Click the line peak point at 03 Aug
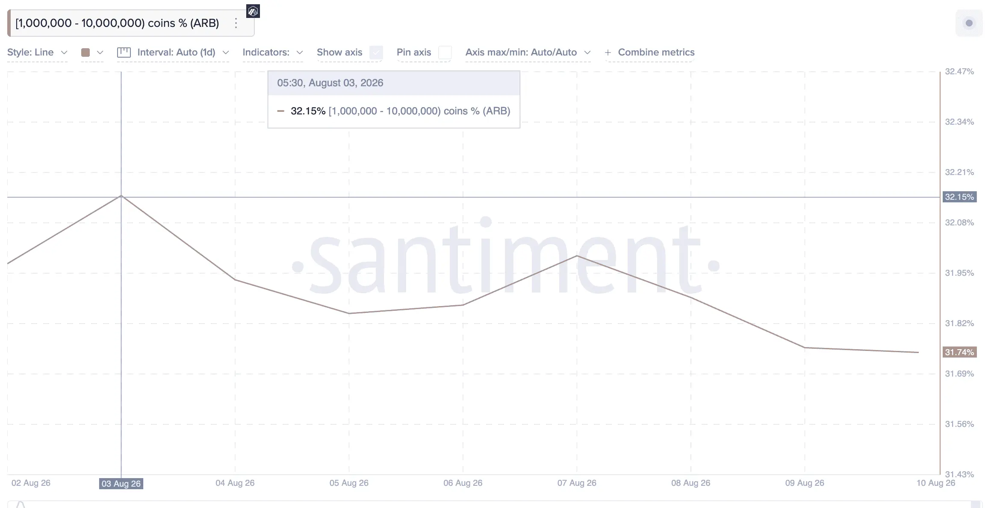Screen dimensions: 991x508 pyautogui.click(x=121, y=196)
